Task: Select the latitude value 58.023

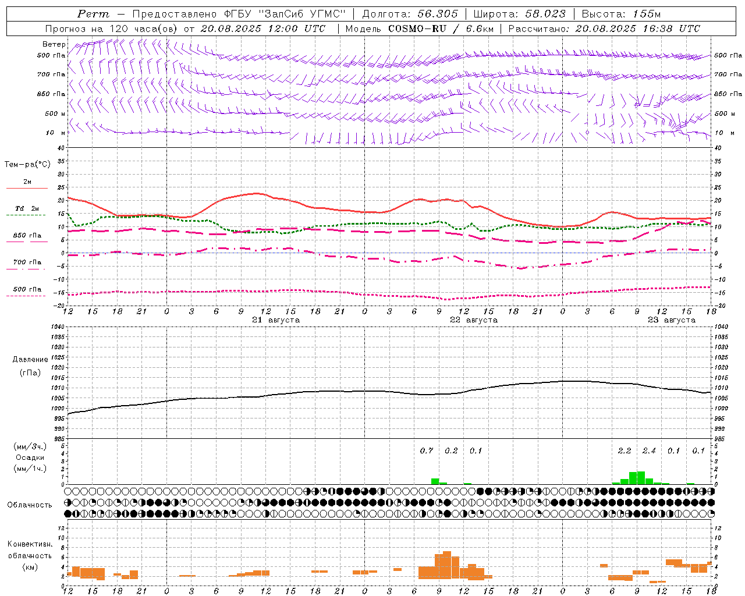Action: (545, 14)
